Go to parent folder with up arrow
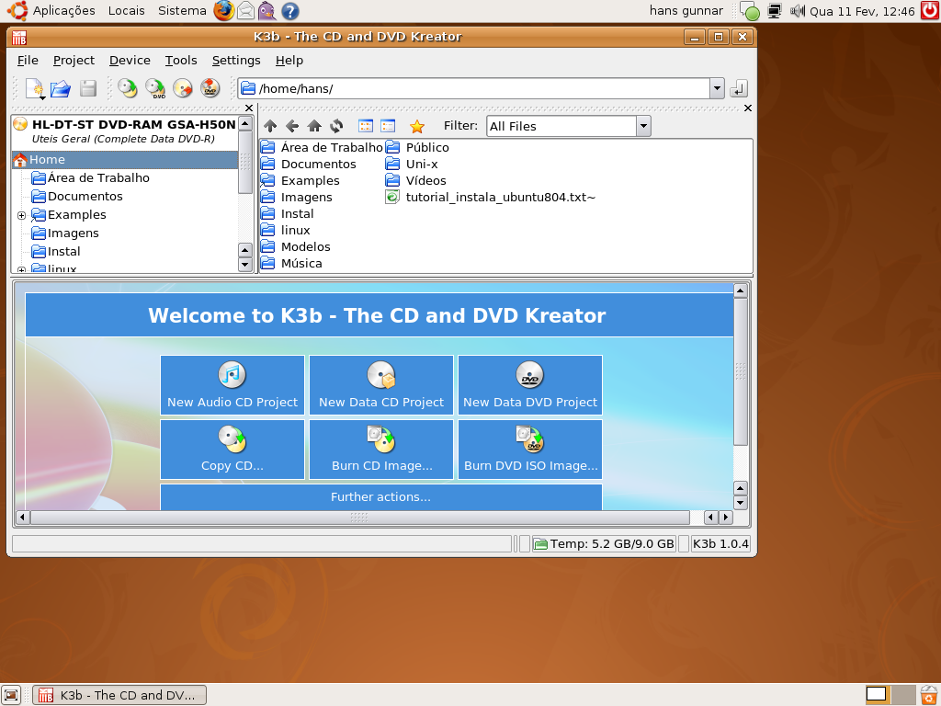The width and height of the screenshot is (941, 706). [270, 126]
